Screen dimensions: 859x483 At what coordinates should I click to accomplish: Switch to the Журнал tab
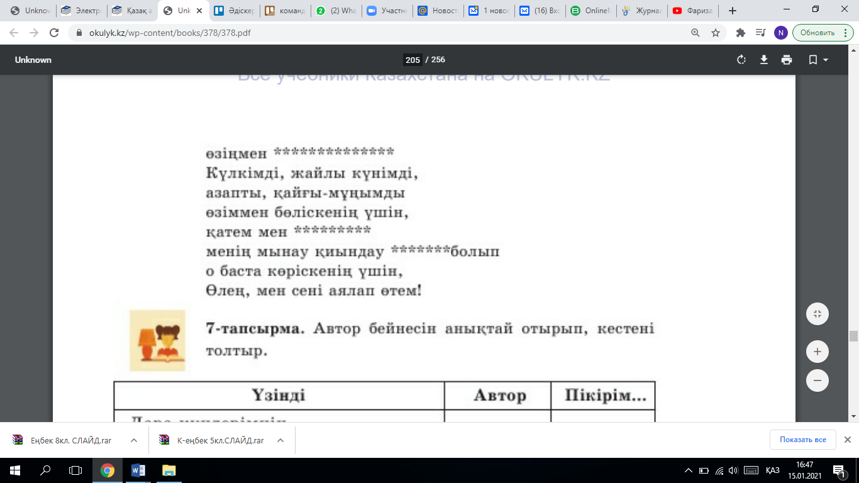[641, 11]
